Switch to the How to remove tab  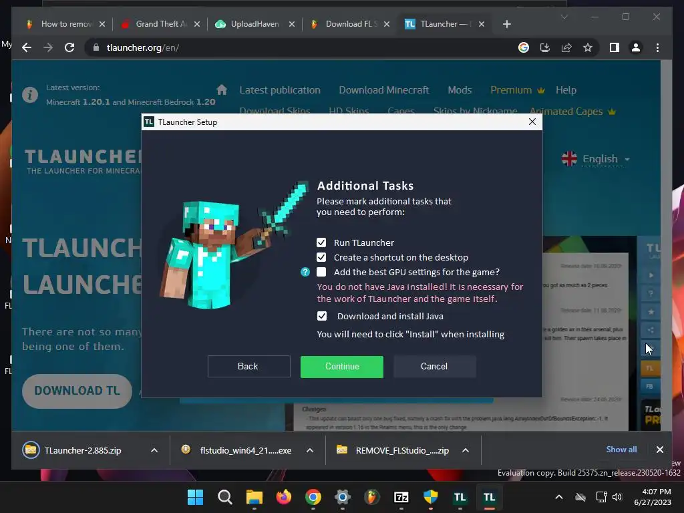click(66, 24)
